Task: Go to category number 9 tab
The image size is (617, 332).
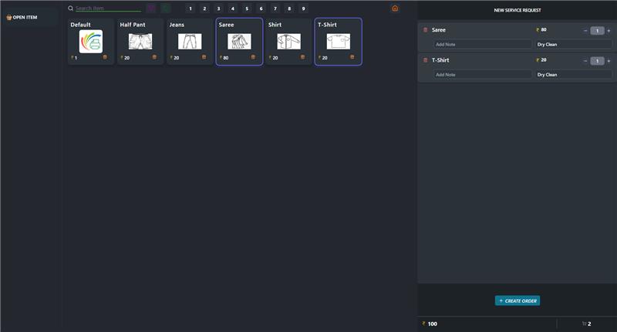Action: [303, 8]
